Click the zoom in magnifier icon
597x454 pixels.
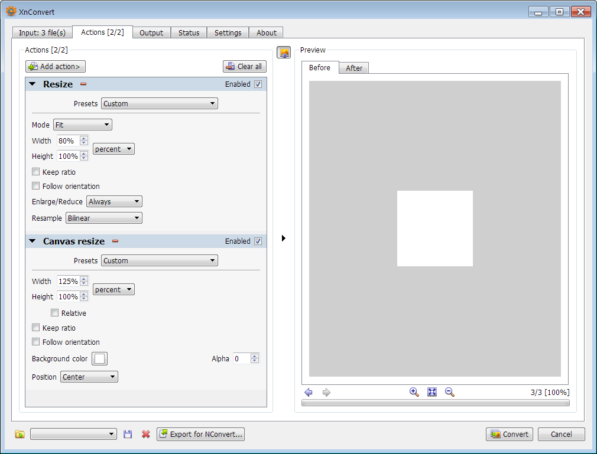pyautogui.click(x=414, y=392)
